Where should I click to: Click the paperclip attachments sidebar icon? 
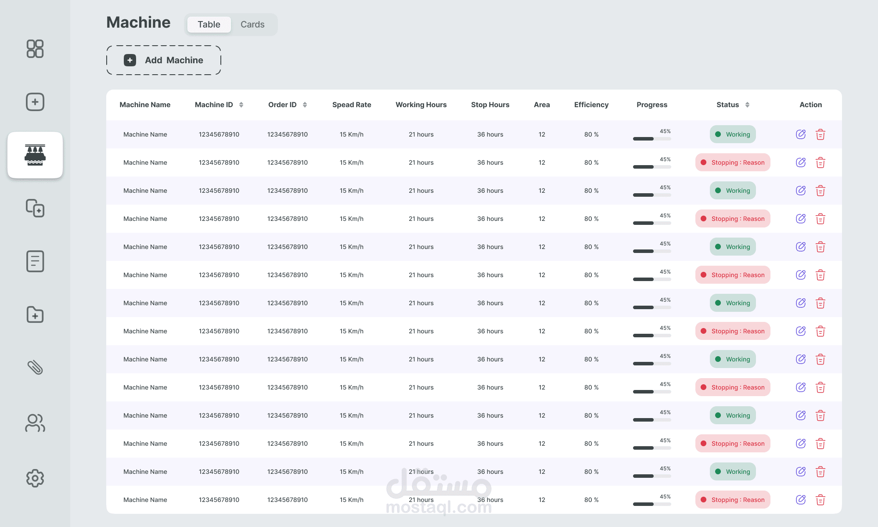click(35, 368)
